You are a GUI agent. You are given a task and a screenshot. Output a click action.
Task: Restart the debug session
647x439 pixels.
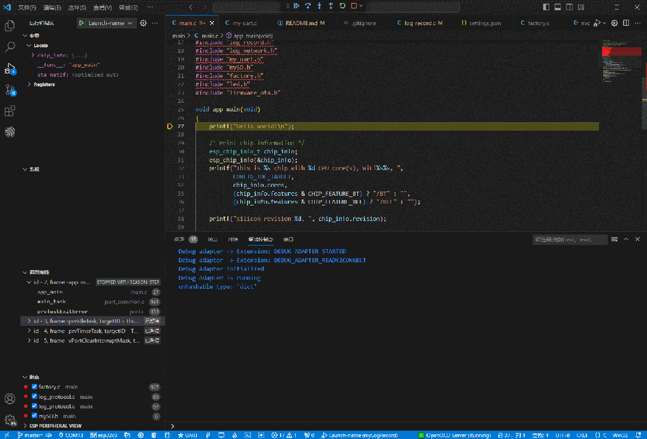[x=342, y=6]
